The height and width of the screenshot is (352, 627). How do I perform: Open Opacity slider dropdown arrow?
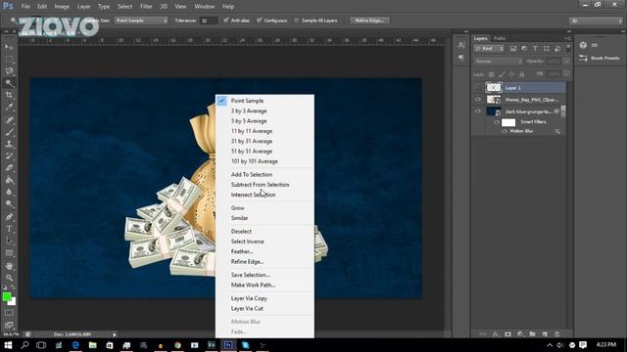(x=566, y=62)
